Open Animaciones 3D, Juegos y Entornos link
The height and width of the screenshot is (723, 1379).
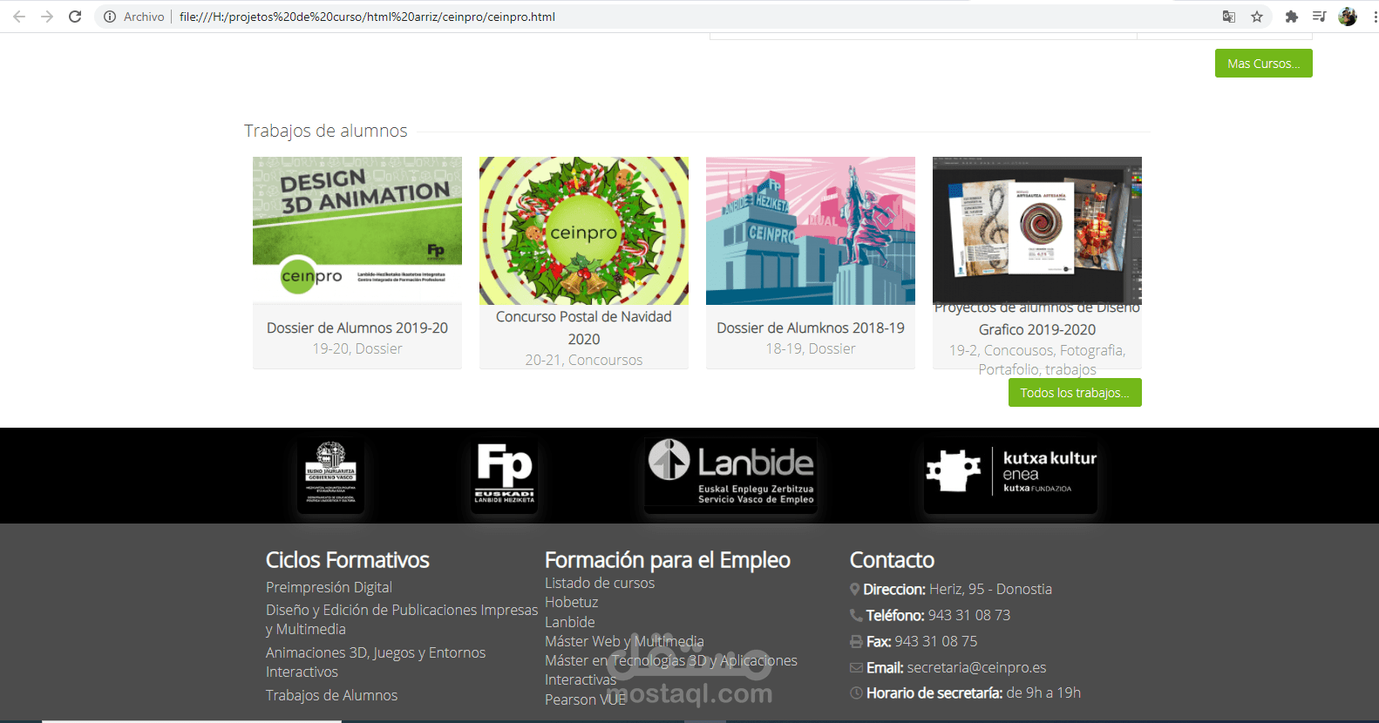coord(376,662)
